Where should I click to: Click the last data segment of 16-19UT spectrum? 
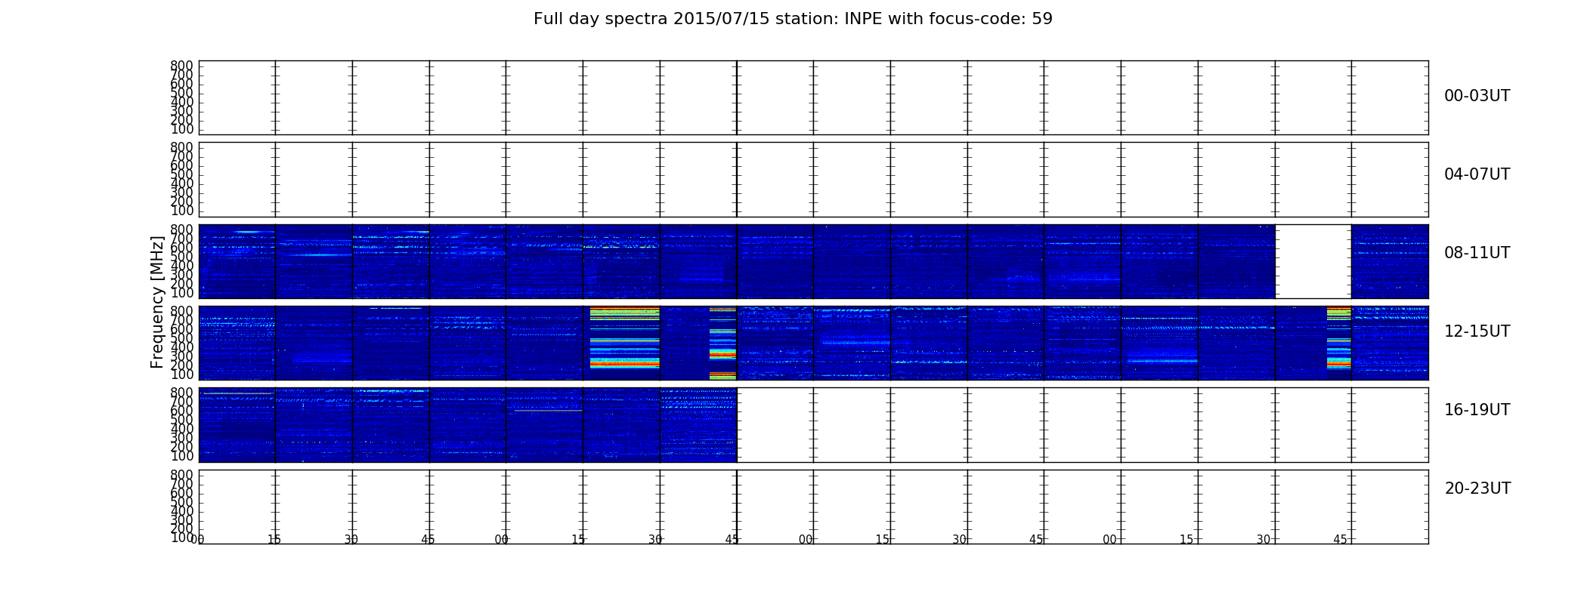(x=698, y=424)
